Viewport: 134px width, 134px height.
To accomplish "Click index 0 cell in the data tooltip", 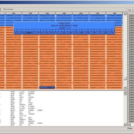I will tap(17, 31).
